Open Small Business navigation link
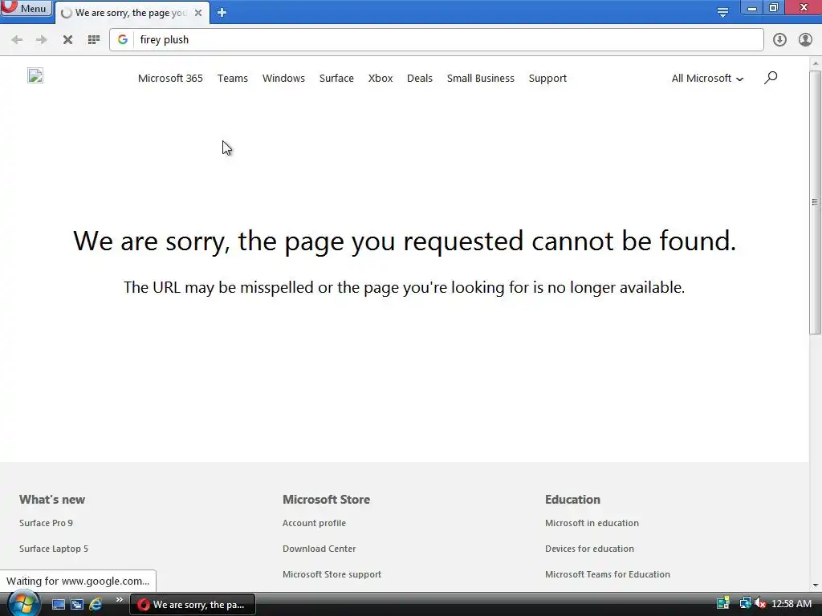Image resolution: width=822 pixels, height=616 pixels. 481,78
